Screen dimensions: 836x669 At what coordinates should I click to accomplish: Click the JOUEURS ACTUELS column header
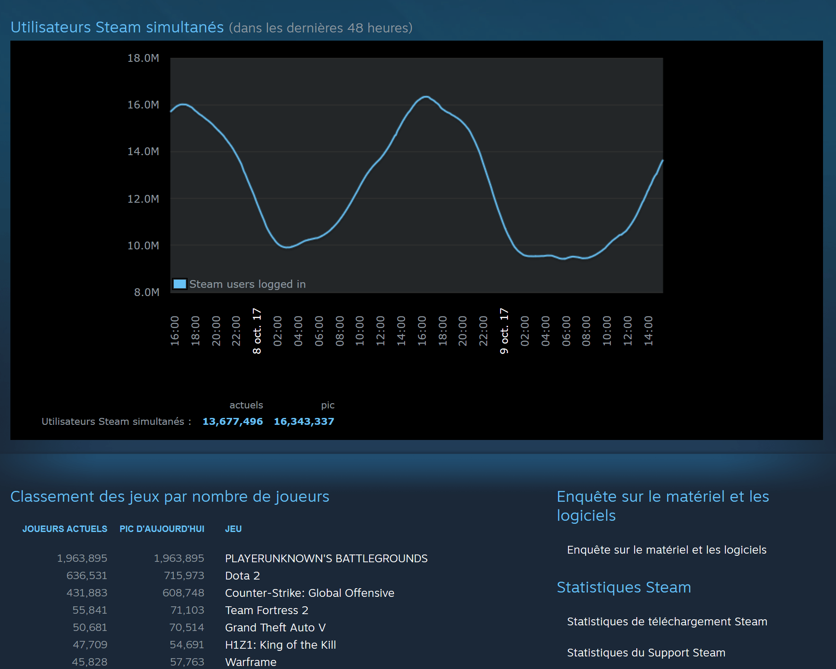[x=65, y=529]
